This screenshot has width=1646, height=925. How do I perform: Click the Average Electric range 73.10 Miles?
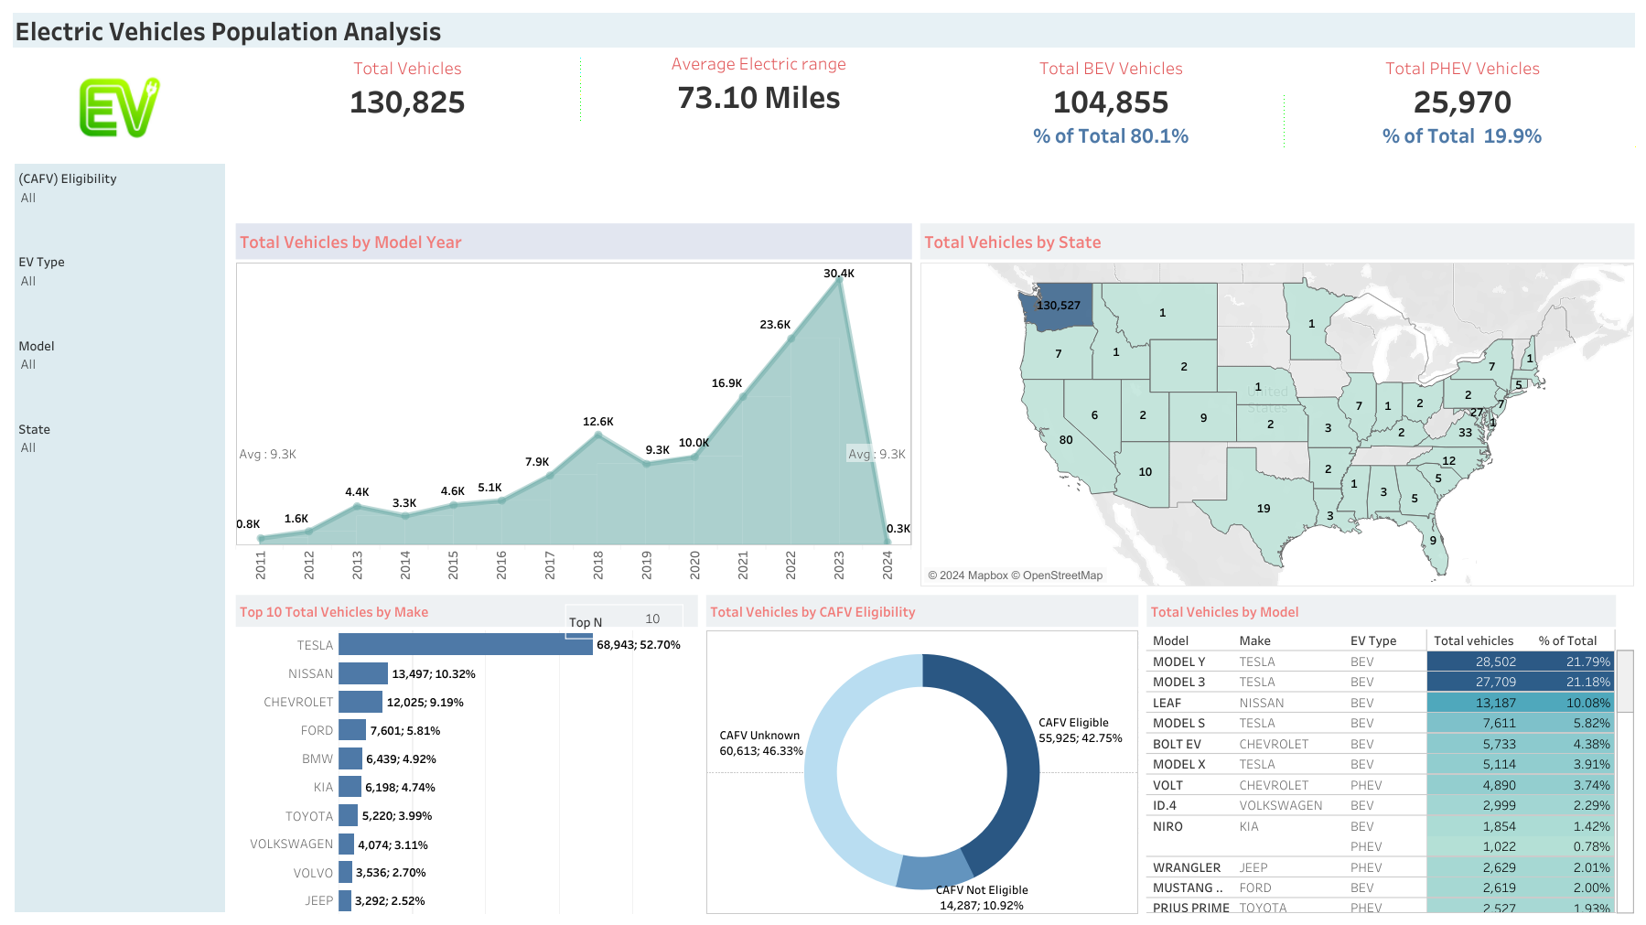pyautogui.click(x=758, y=84)
